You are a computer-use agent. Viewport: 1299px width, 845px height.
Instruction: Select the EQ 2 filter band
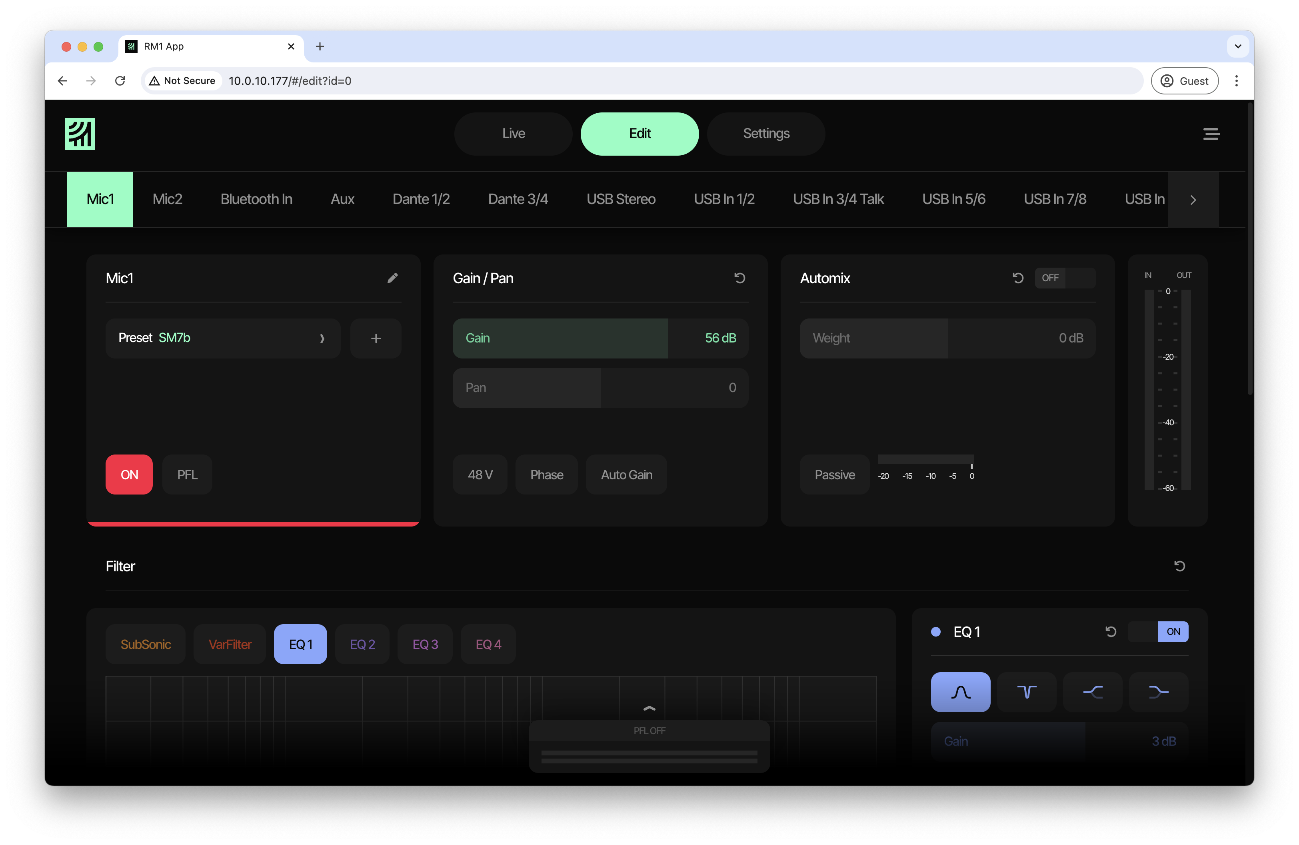pyautogui.click(x=362, y=644)
